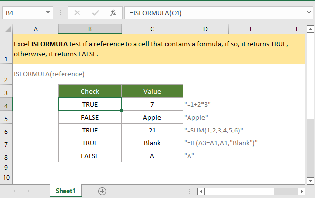Viewport: 315px width, 198px height.
Task: Select the cell with value A
Action: (x=152, y=156)
